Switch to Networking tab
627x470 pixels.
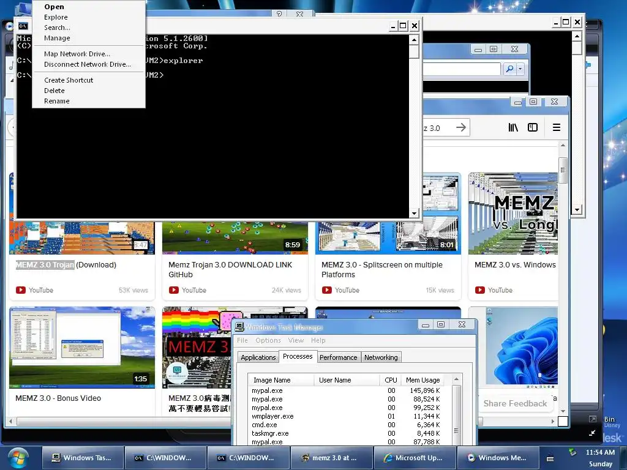coord(381,357)
